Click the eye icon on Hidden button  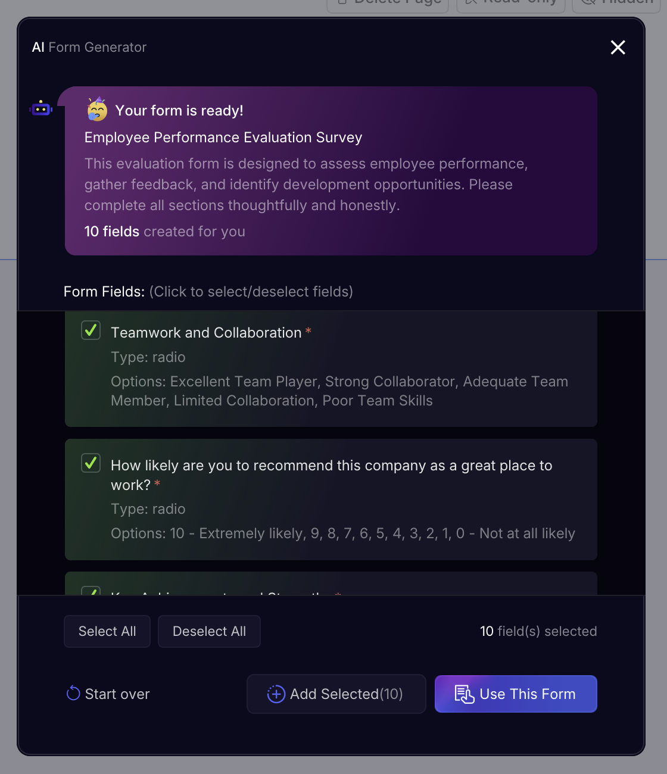click(590, 3)
